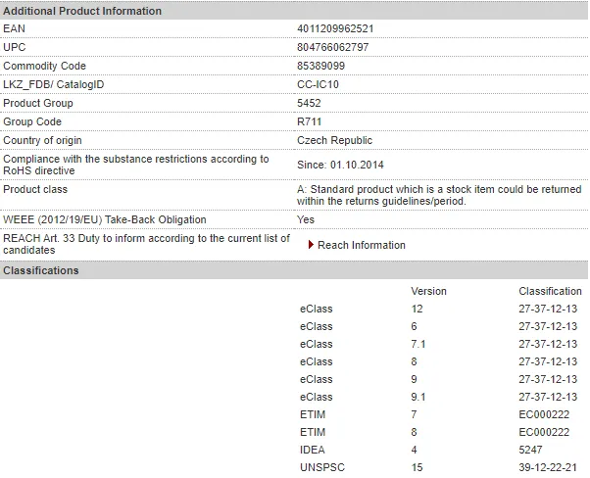Screen dimensions: 590x478
Task: Click the red arrow beside Reach Information
Action: [x=311, y=245]
